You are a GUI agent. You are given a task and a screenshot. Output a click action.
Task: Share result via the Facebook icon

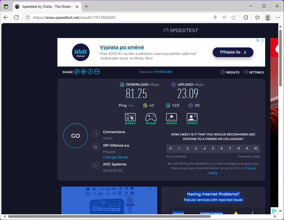coord(90,72)
